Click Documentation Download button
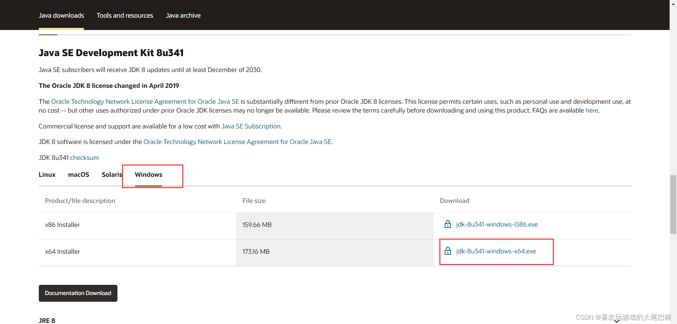This screenshot has width=677, height=324. (x=78, y=293)
